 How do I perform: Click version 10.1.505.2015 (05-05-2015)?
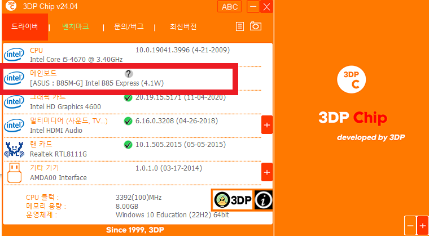click(x=181, y=145)
